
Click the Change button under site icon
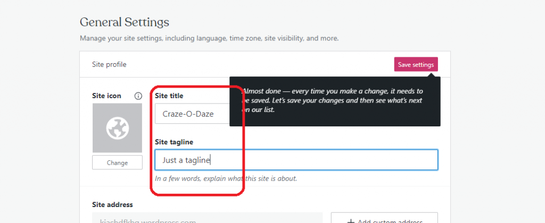pyautogui.click(x=117, y=162)
